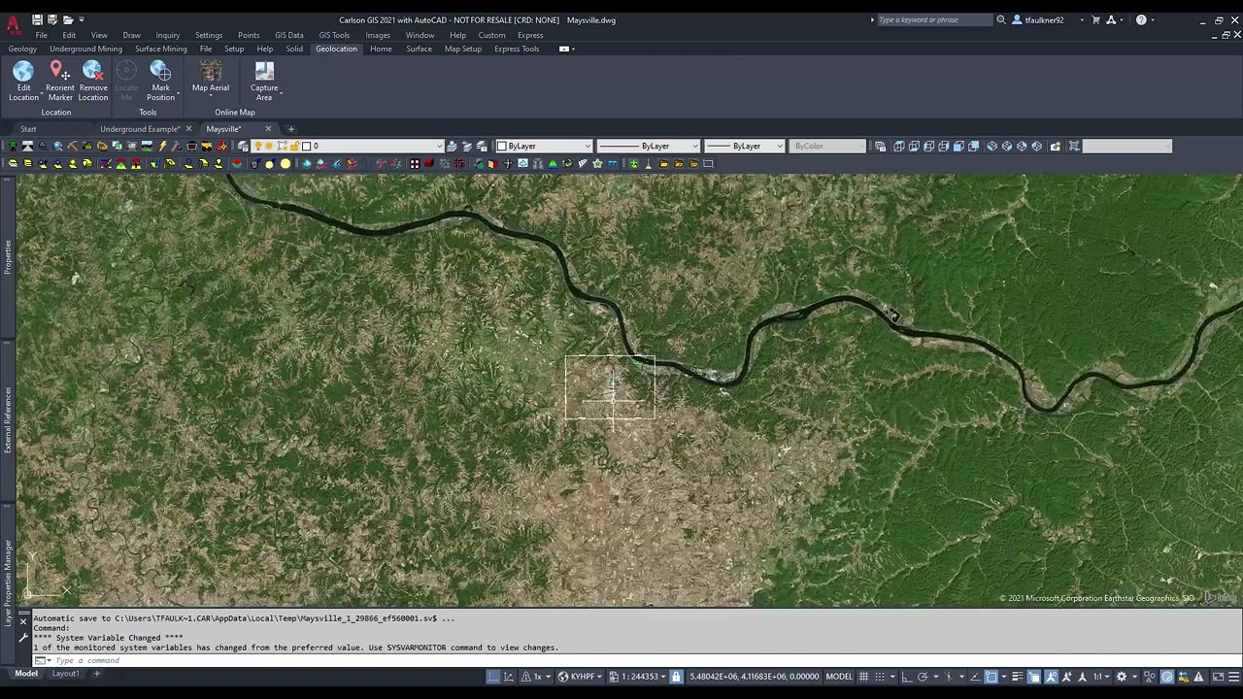The width and height of the screenshot is (1243, 699).
Task: Switch to the Geolocation ribbon tab
Action: click(336, 49)
